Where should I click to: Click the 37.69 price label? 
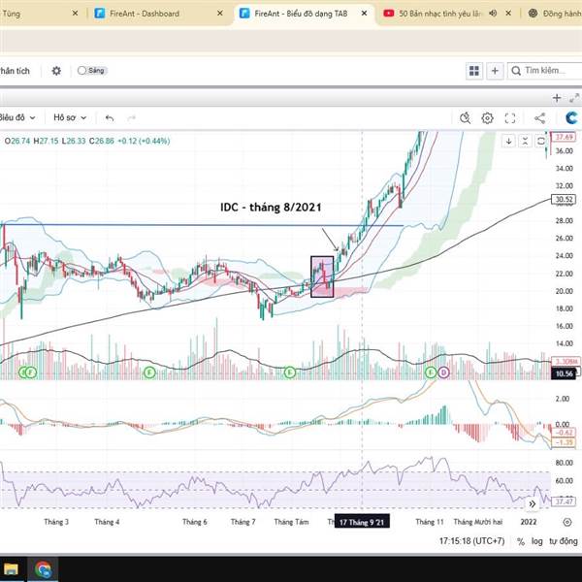pos(564,137)
